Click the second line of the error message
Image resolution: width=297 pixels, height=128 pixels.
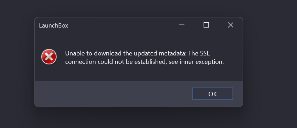[x=145, y=62]
